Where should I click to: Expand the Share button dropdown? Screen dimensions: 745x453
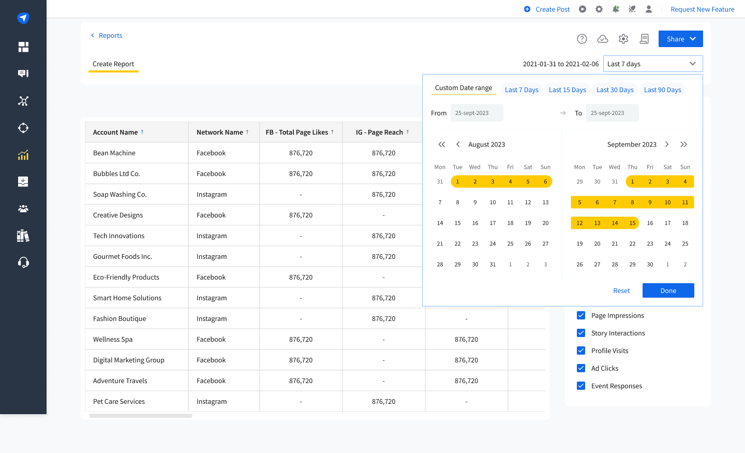pyautogui.click(x=680, y=39)
